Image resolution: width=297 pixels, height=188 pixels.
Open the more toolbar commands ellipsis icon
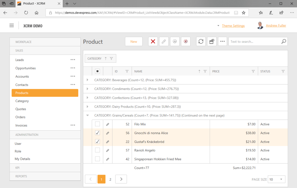click(x=222, y=41)
